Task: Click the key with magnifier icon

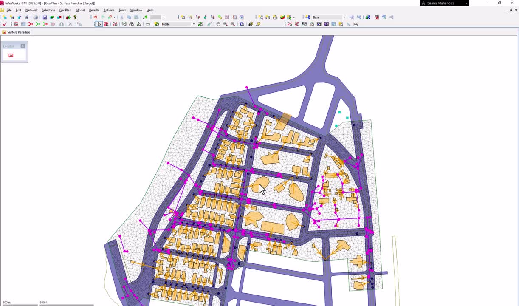Action: 258,24
